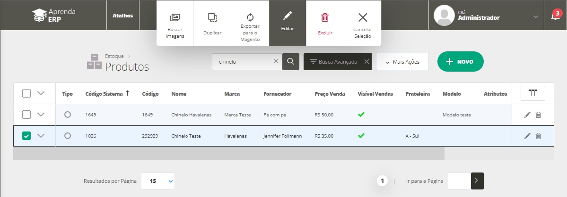Open the Atalhos menu
The height and width of the screenshot is (197, 567).
(x=122, y=16)
